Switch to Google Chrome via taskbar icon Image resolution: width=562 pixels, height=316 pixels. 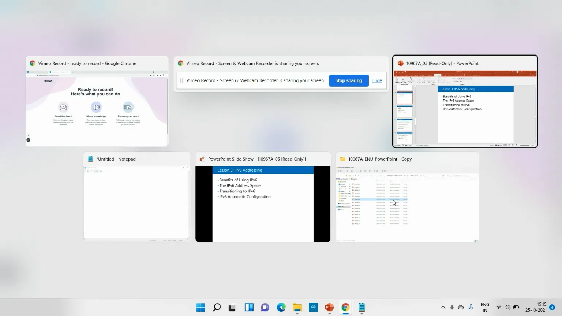tap(345, 308)
